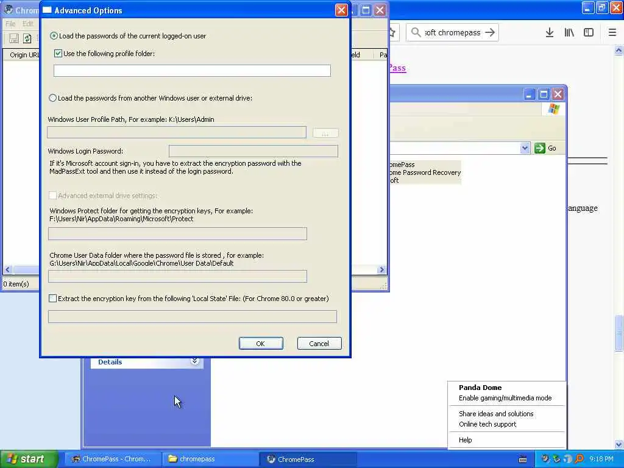The width and height of the screenshot is (624, 468).
Task: Click Firefox page scrollbar up arrow
Action: (x=619, y=51)
